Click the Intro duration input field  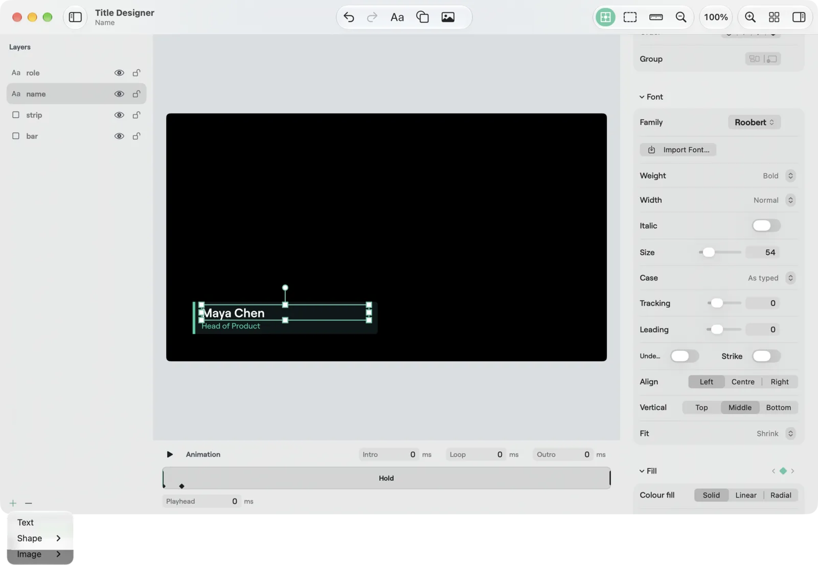389,455
